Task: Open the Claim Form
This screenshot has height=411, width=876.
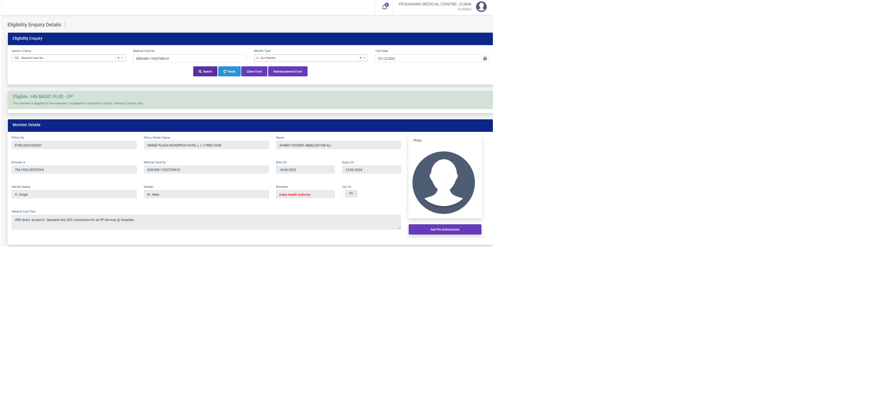Action: [254, 71]
